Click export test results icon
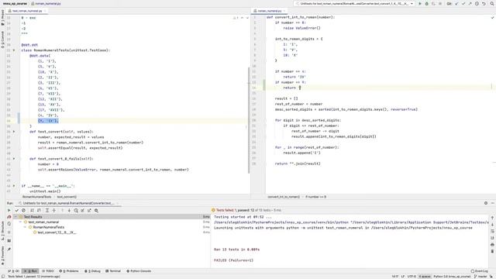496x279 pixels. point(89,210)
